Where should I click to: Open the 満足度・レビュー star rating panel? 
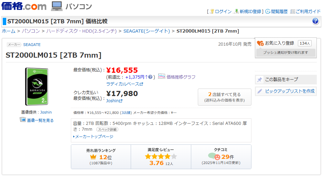(161, 157)
